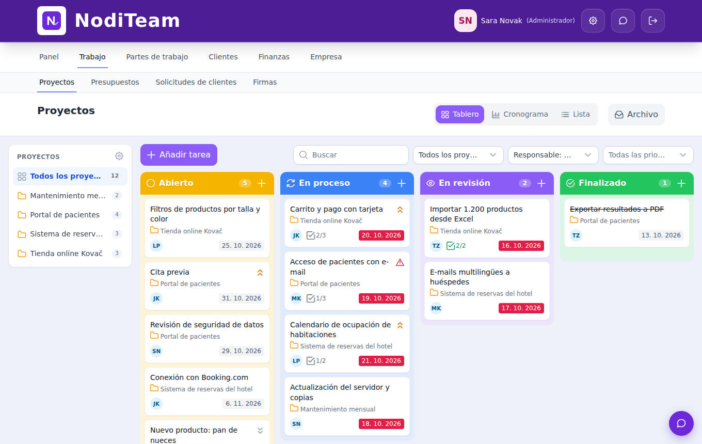Image resolution: width=702 pixels, height=444 pixels.
Task: Switch to Presupuestos sub-tab
Action: 115,82
